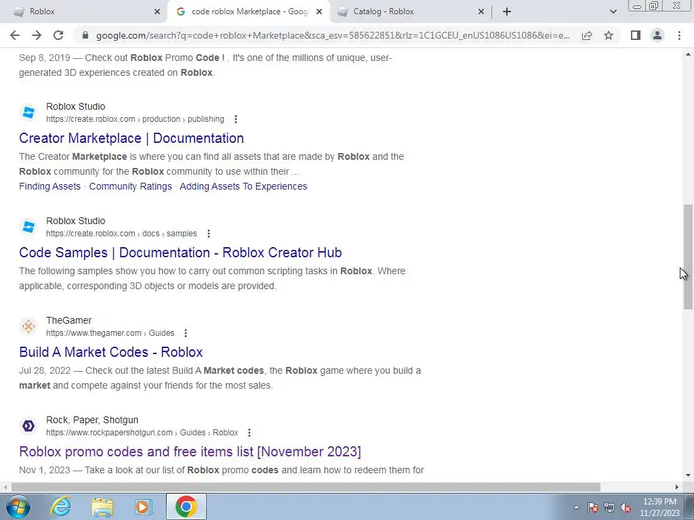Image resolution: width=694 pixels, height=520 pixels.
Task: Open the Chrome three-dot menu
Action: pos(679,35)
